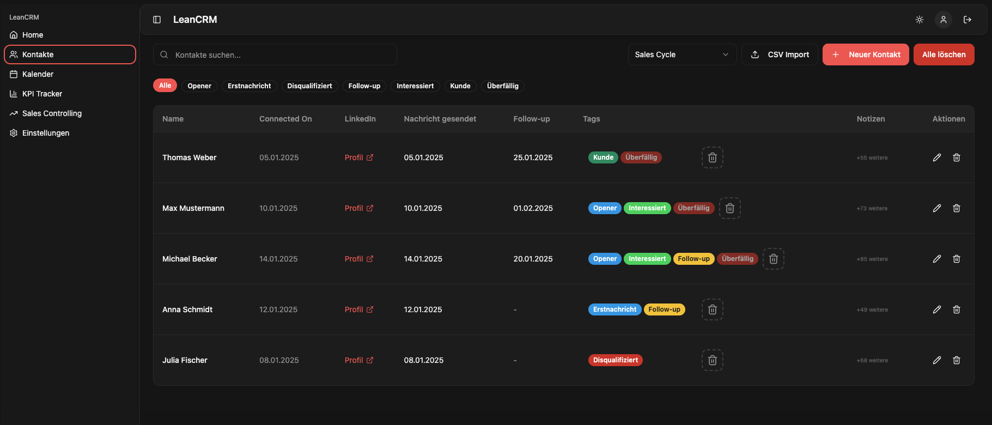Click the logout icon
This screenshot has width=992, height=425.
(x=967, y=20)
